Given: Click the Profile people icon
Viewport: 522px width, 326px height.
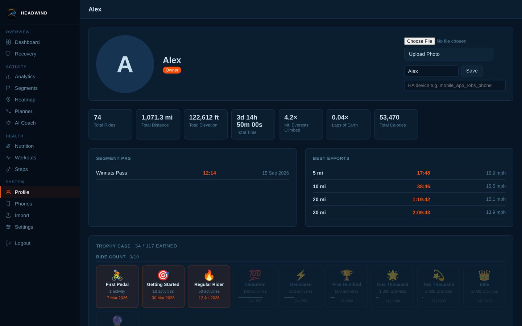Looking at the screenshot, I should click(8, 192).
